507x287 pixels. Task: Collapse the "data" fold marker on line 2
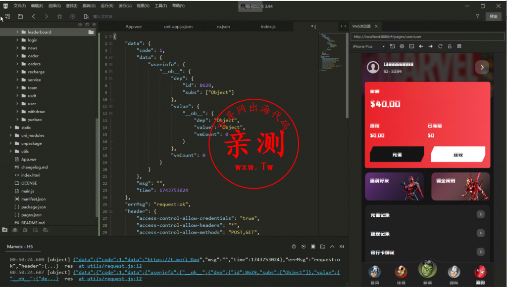point(110,43)
